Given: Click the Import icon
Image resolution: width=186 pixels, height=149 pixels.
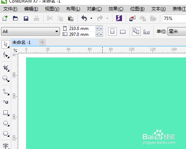Looking at the screenshot, I should (x=132, y=19).
